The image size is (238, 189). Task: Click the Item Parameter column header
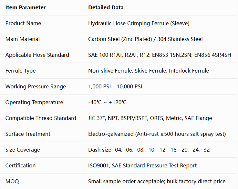26,7
